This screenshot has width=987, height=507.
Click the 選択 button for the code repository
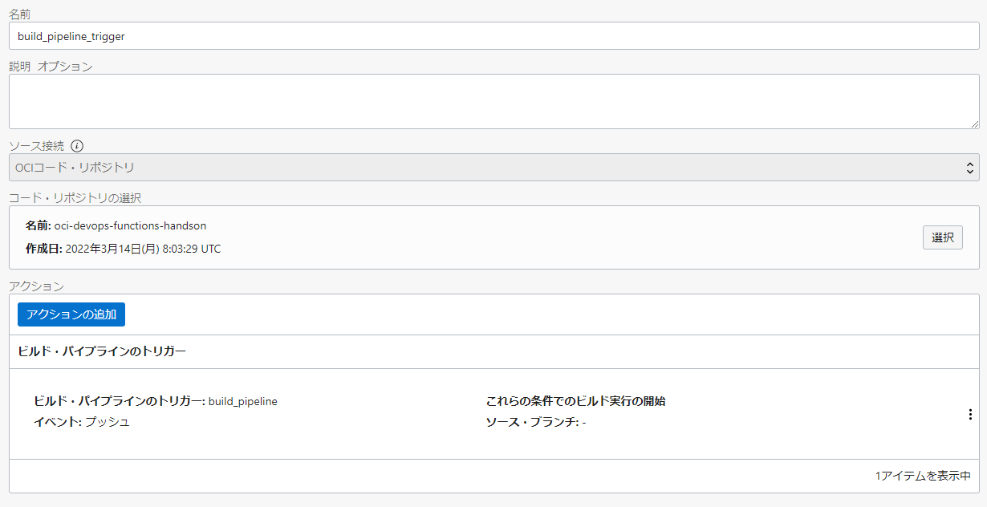942,237
